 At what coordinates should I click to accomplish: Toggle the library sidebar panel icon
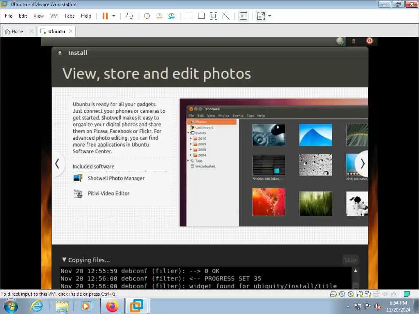pos(189,16)
